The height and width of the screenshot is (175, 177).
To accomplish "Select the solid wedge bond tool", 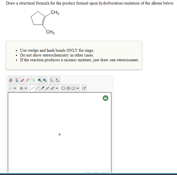I will [x=42, y=88].
